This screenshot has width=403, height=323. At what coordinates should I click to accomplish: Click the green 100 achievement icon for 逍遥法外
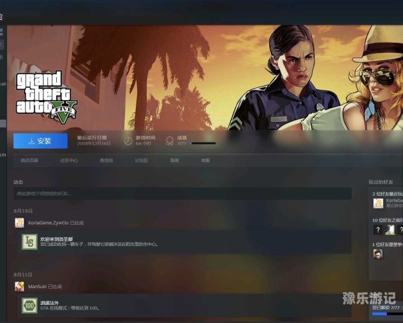click(x=29, y=306)
